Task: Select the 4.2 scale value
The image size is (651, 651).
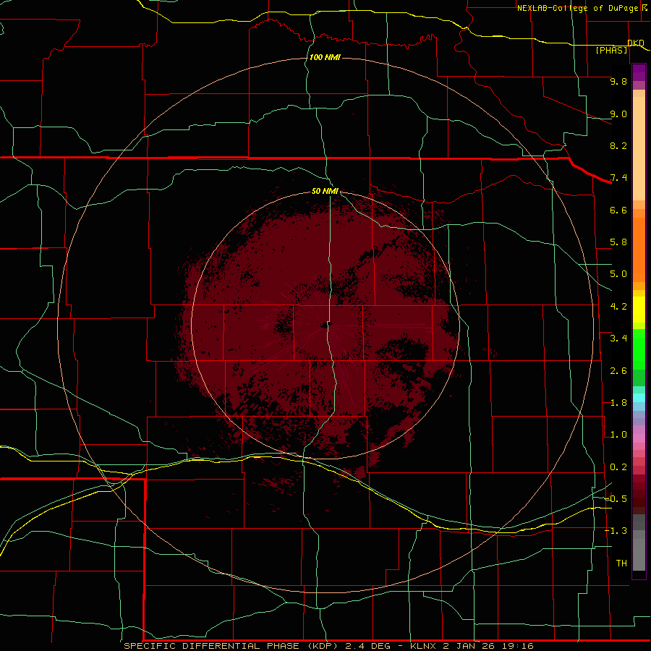Action: [x=618, y=307]
